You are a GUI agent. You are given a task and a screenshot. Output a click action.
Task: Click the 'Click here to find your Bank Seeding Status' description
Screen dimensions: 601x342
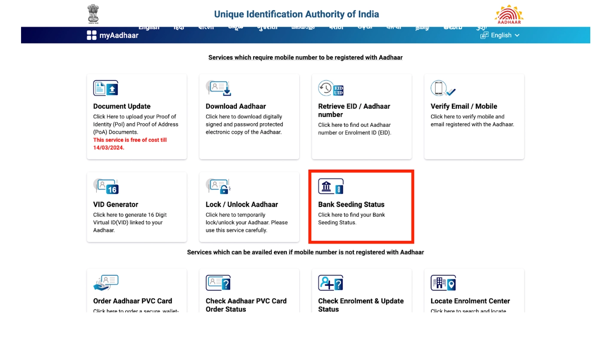point(352,219)
